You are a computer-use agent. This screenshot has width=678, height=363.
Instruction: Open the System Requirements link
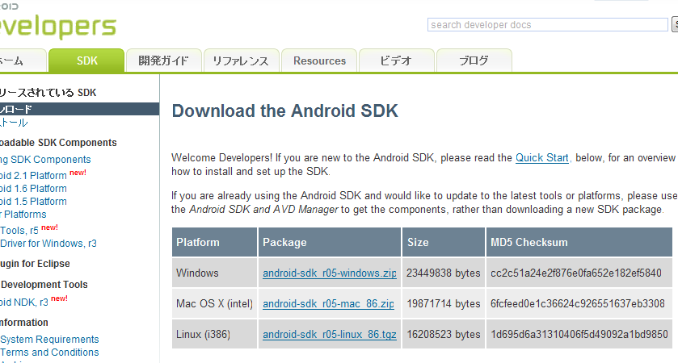49,340
